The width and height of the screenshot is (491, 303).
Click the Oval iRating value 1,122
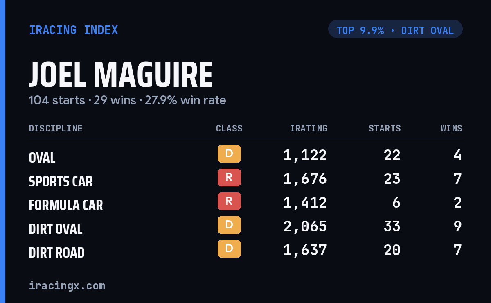tap(305, 155)
